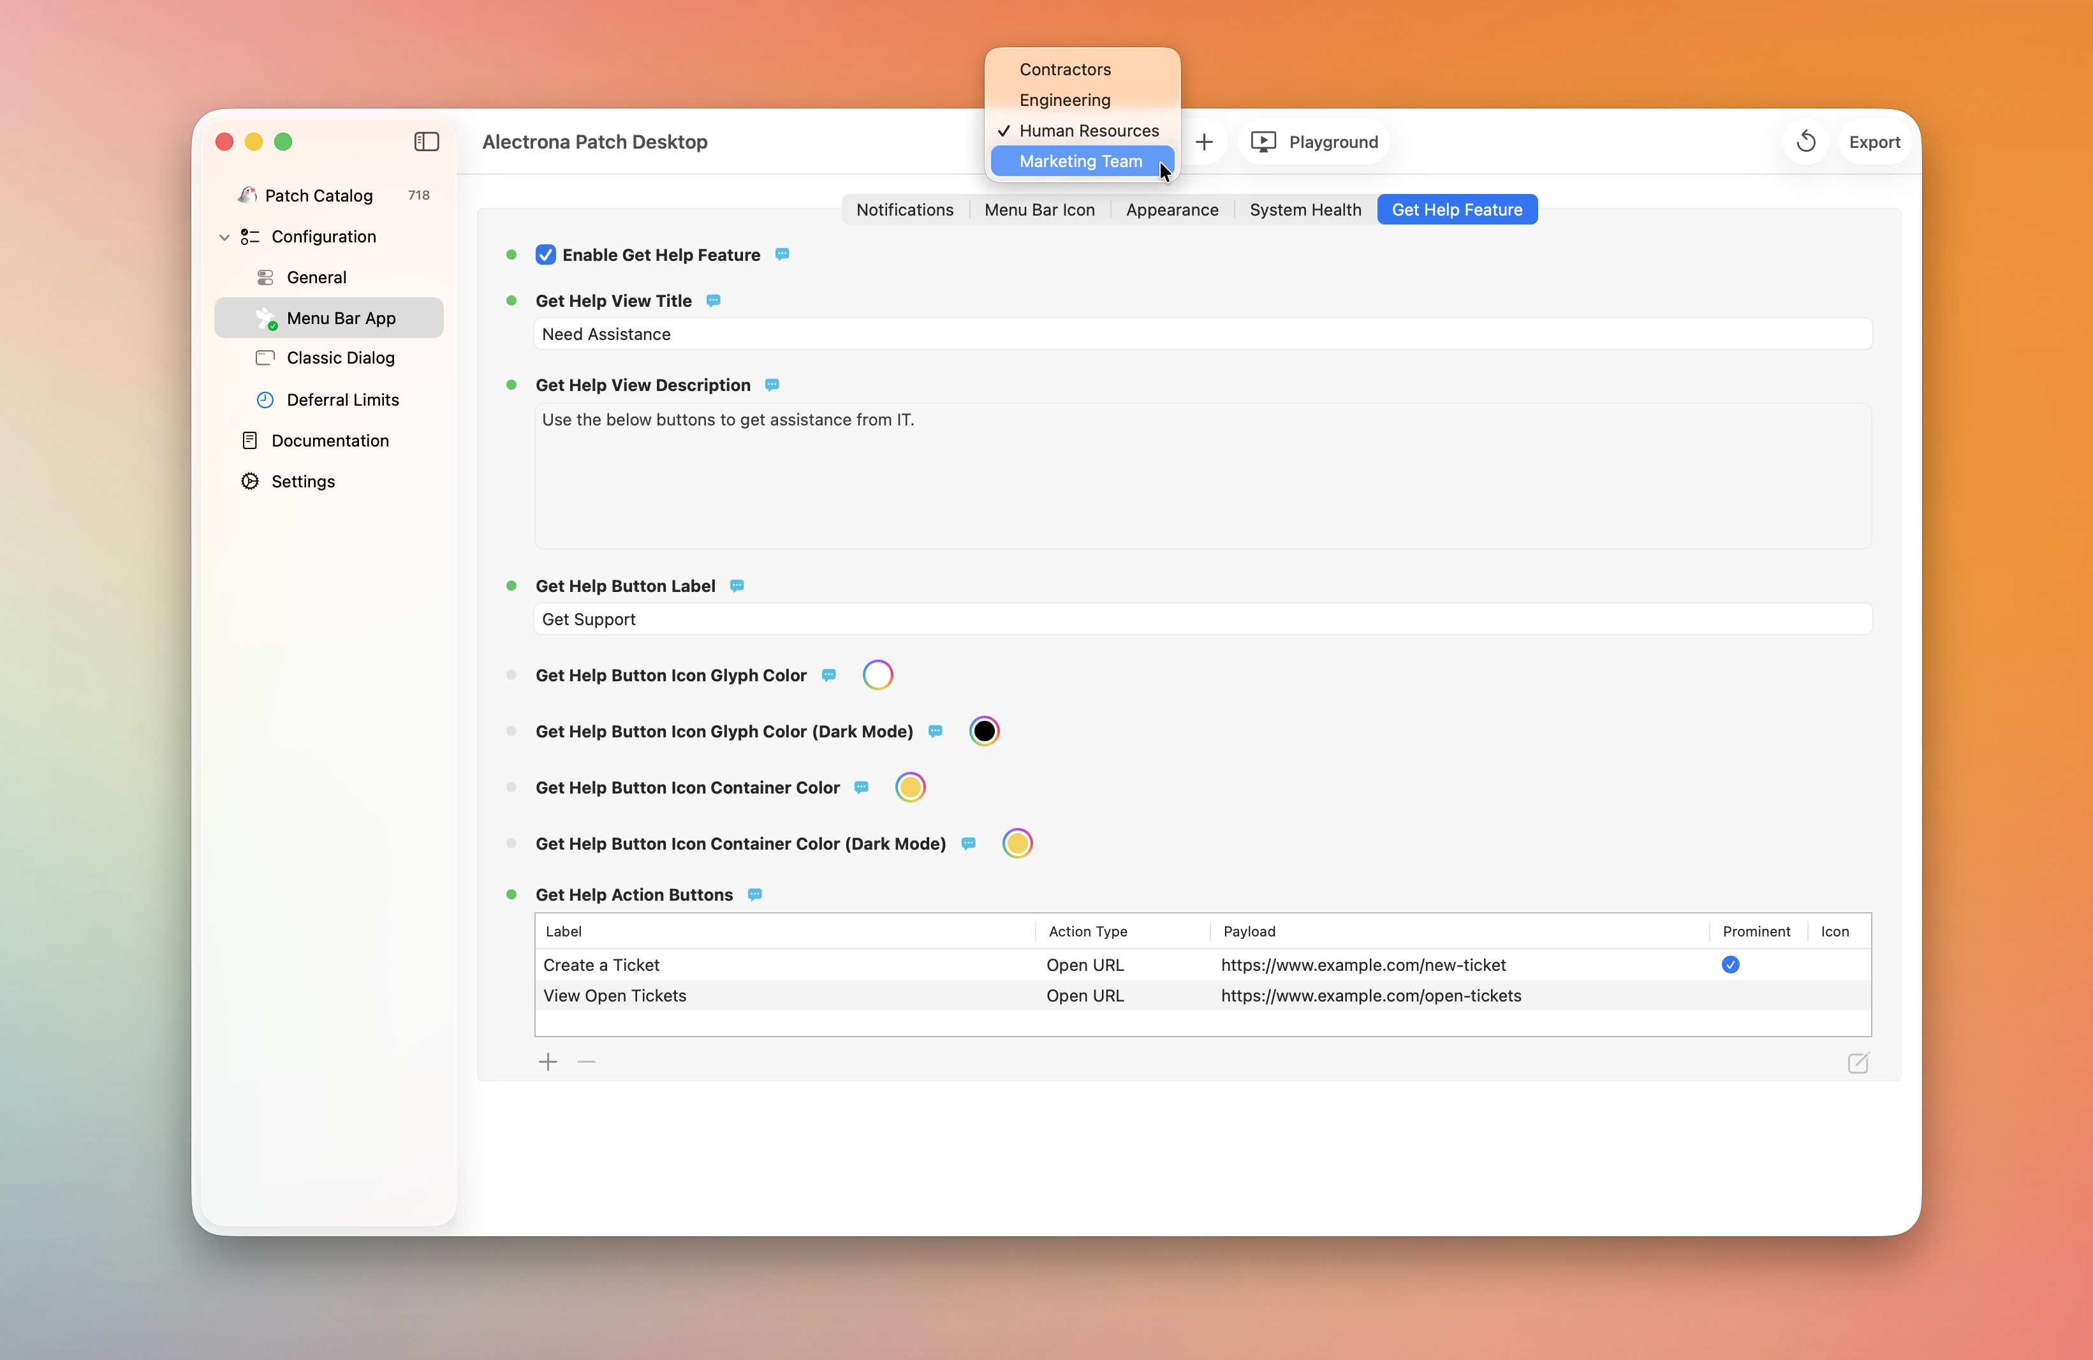Click the Configuration list icon
Viewport: 2093px width, 1360px height.
tap(250, 237)
